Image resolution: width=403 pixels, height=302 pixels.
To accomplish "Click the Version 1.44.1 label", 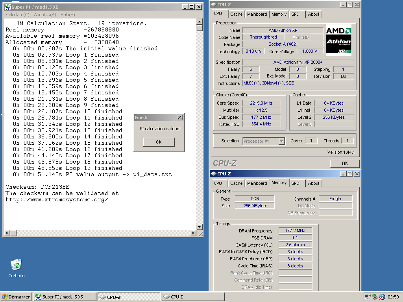I will click(x=341, y=152).
